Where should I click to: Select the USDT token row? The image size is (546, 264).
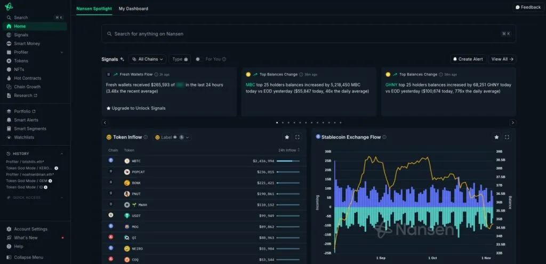(x=204, y=215)
